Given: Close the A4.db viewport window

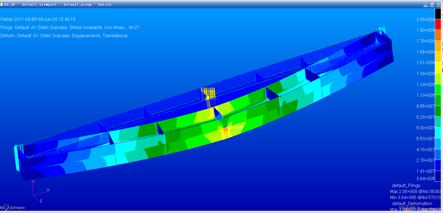Looking at the screenshot, I should pos(438,5).
